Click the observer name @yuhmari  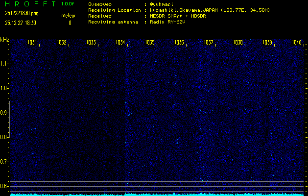(x=162, y=4)
